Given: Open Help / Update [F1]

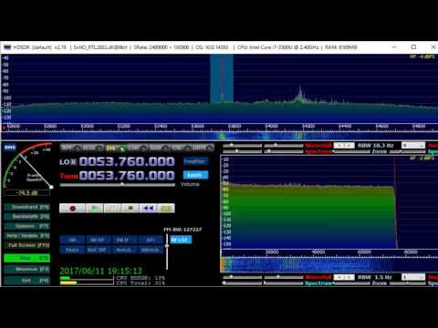Looking at the screenshot, I should 27,236.
